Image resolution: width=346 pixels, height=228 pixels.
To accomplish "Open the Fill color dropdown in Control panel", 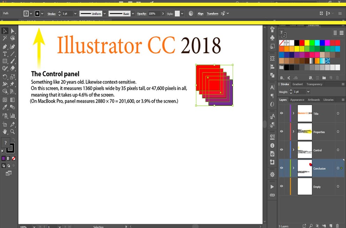I will coord(31,14).
